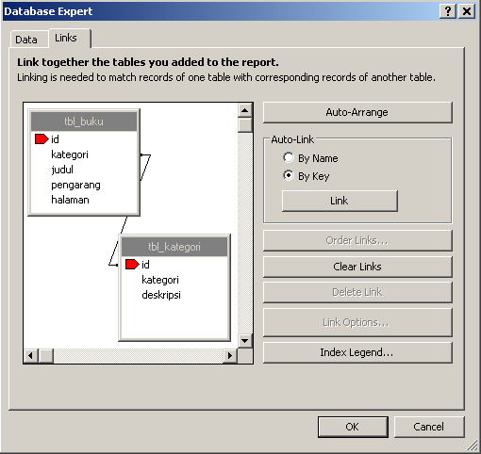Viewport: 481px width, 454px height.
Task: Click the help question mark button
Action: (x=448, y=11)
